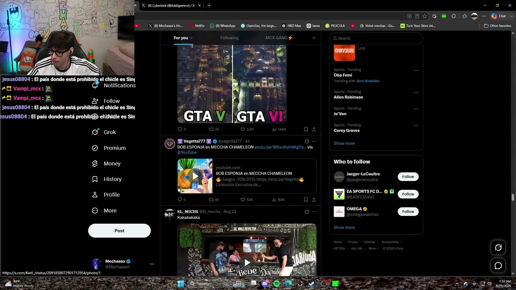
Task: Open more options on the EL_MOCHX post
Action: click(314, 211)
